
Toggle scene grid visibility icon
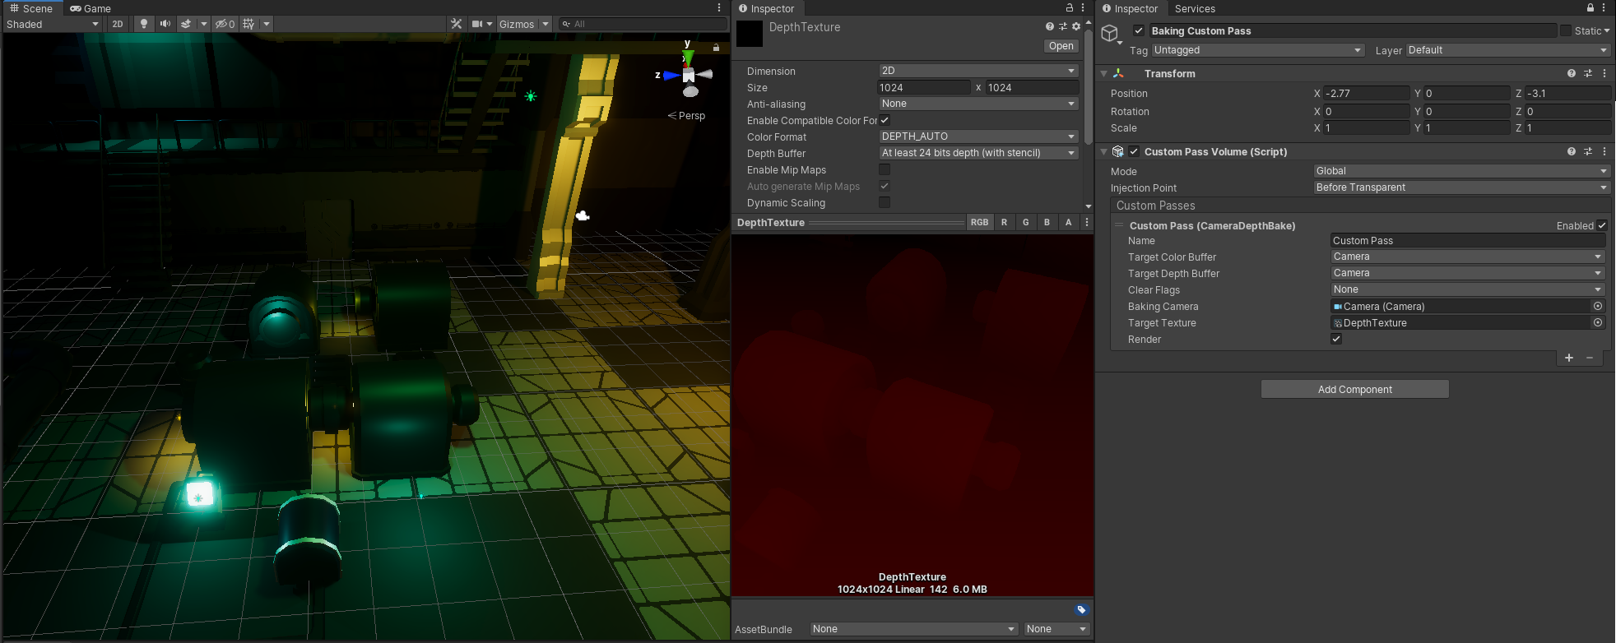tap(248, 24)
